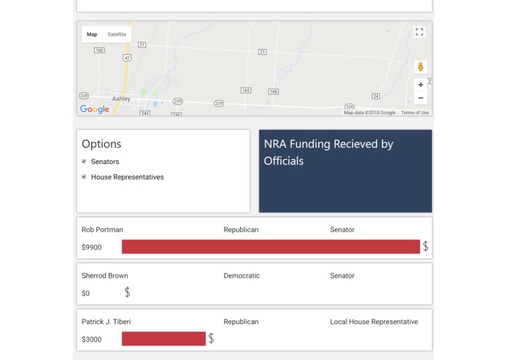This screenshot has height=360, width=507.
Task: Click the $9900 amount
Action: 91,247
